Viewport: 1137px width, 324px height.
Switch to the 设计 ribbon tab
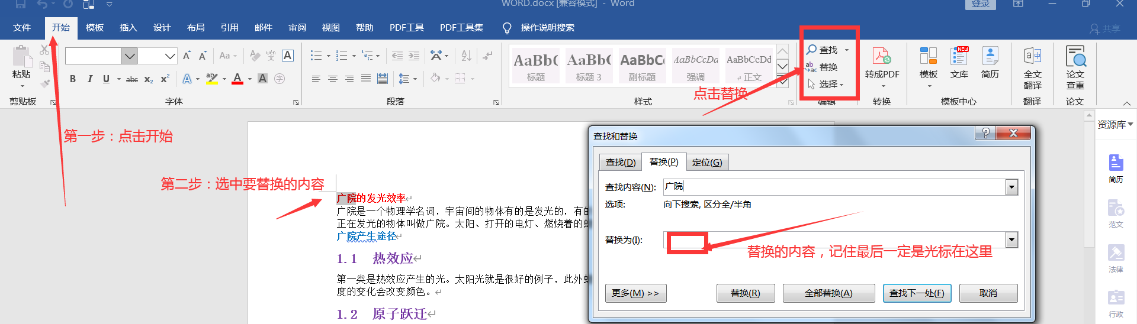tap(162, 28)
